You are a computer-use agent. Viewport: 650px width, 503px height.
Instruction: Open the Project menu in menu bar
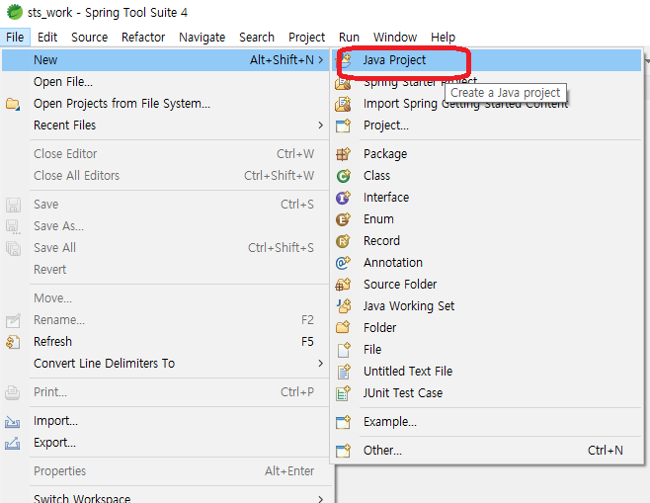click(x=307, y=38)
